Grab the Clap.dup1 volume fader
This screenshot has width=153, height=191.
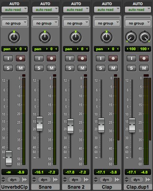click(132, 125)
